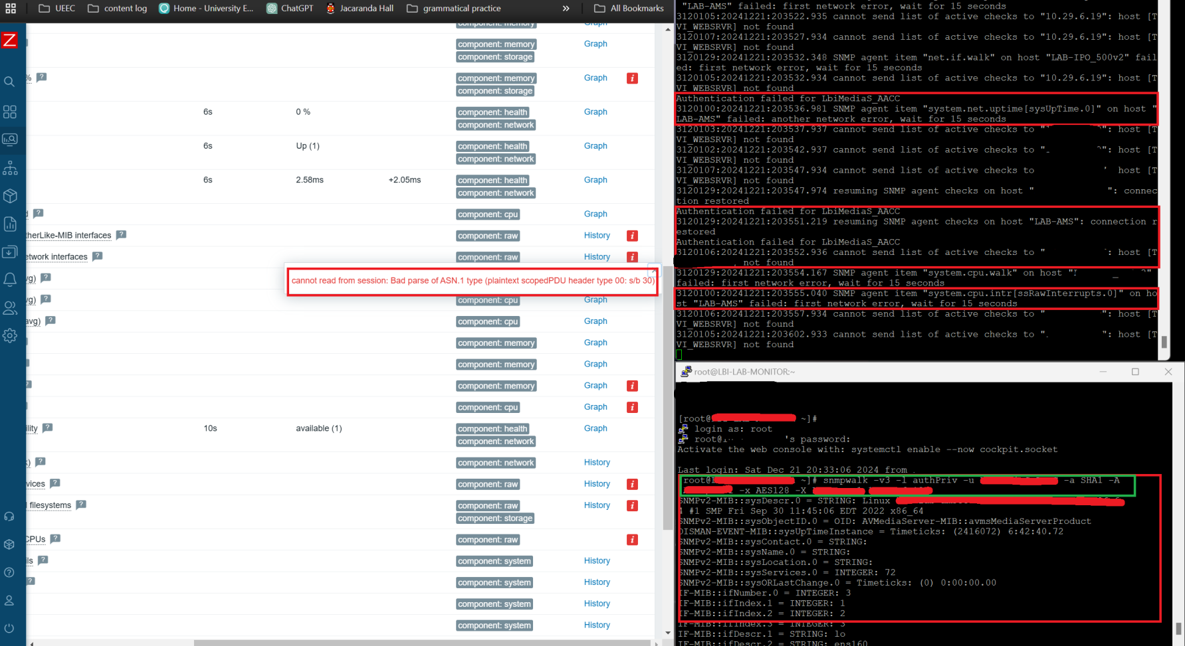Open the Integrations icon in Zabbix sidebar

coord(9,544)
